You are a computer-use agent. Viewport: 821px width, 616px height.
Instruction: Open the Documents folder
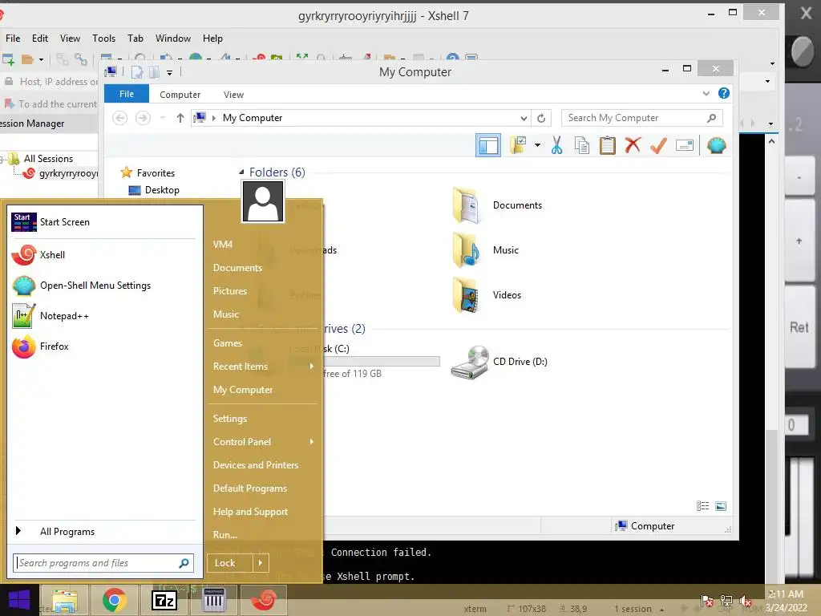coord(497,205)
